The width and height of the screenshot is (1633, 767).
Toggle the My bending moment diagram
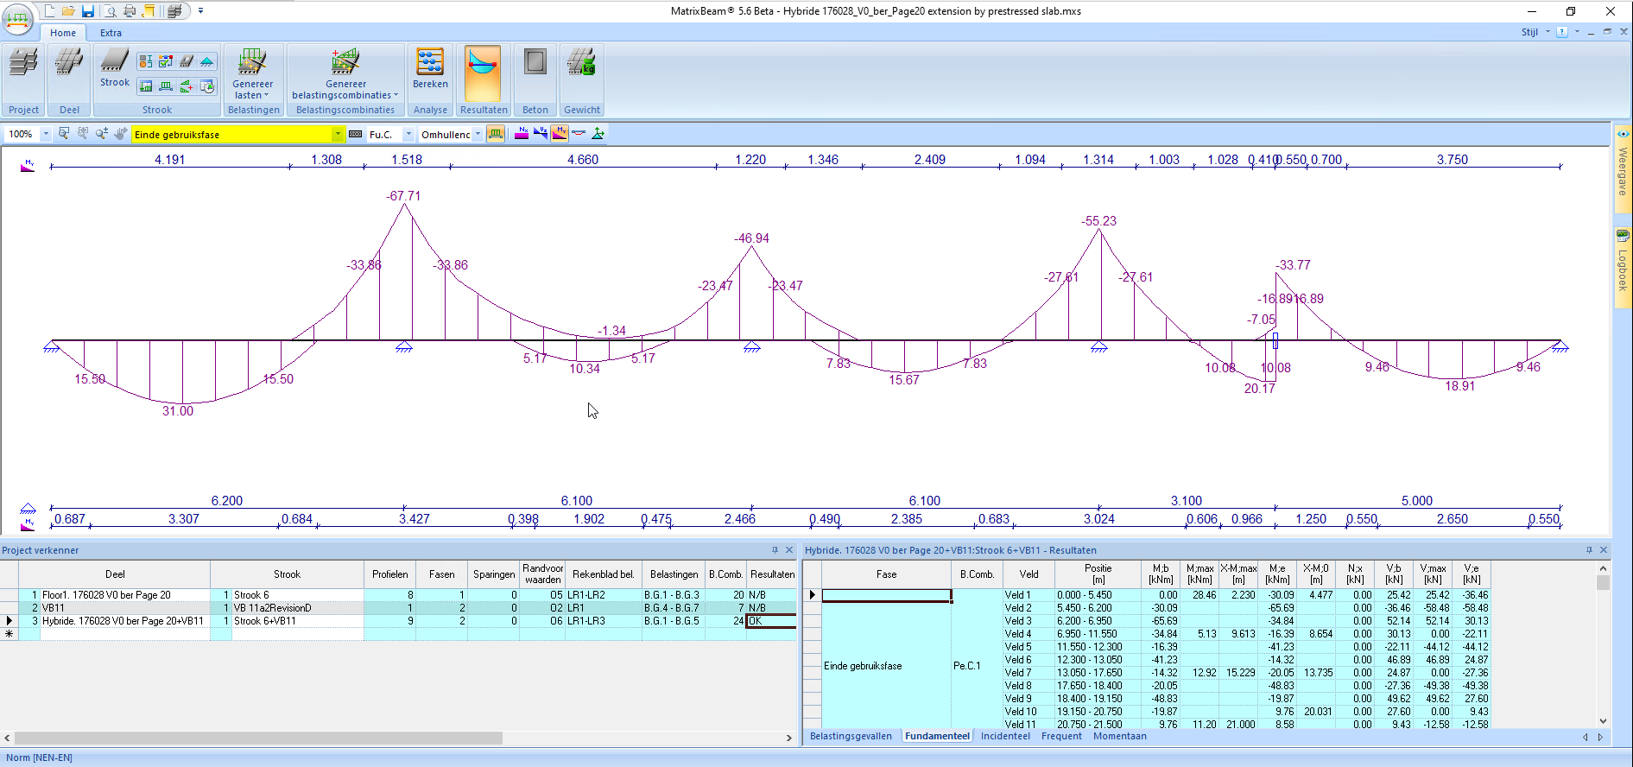click(560, 134)
